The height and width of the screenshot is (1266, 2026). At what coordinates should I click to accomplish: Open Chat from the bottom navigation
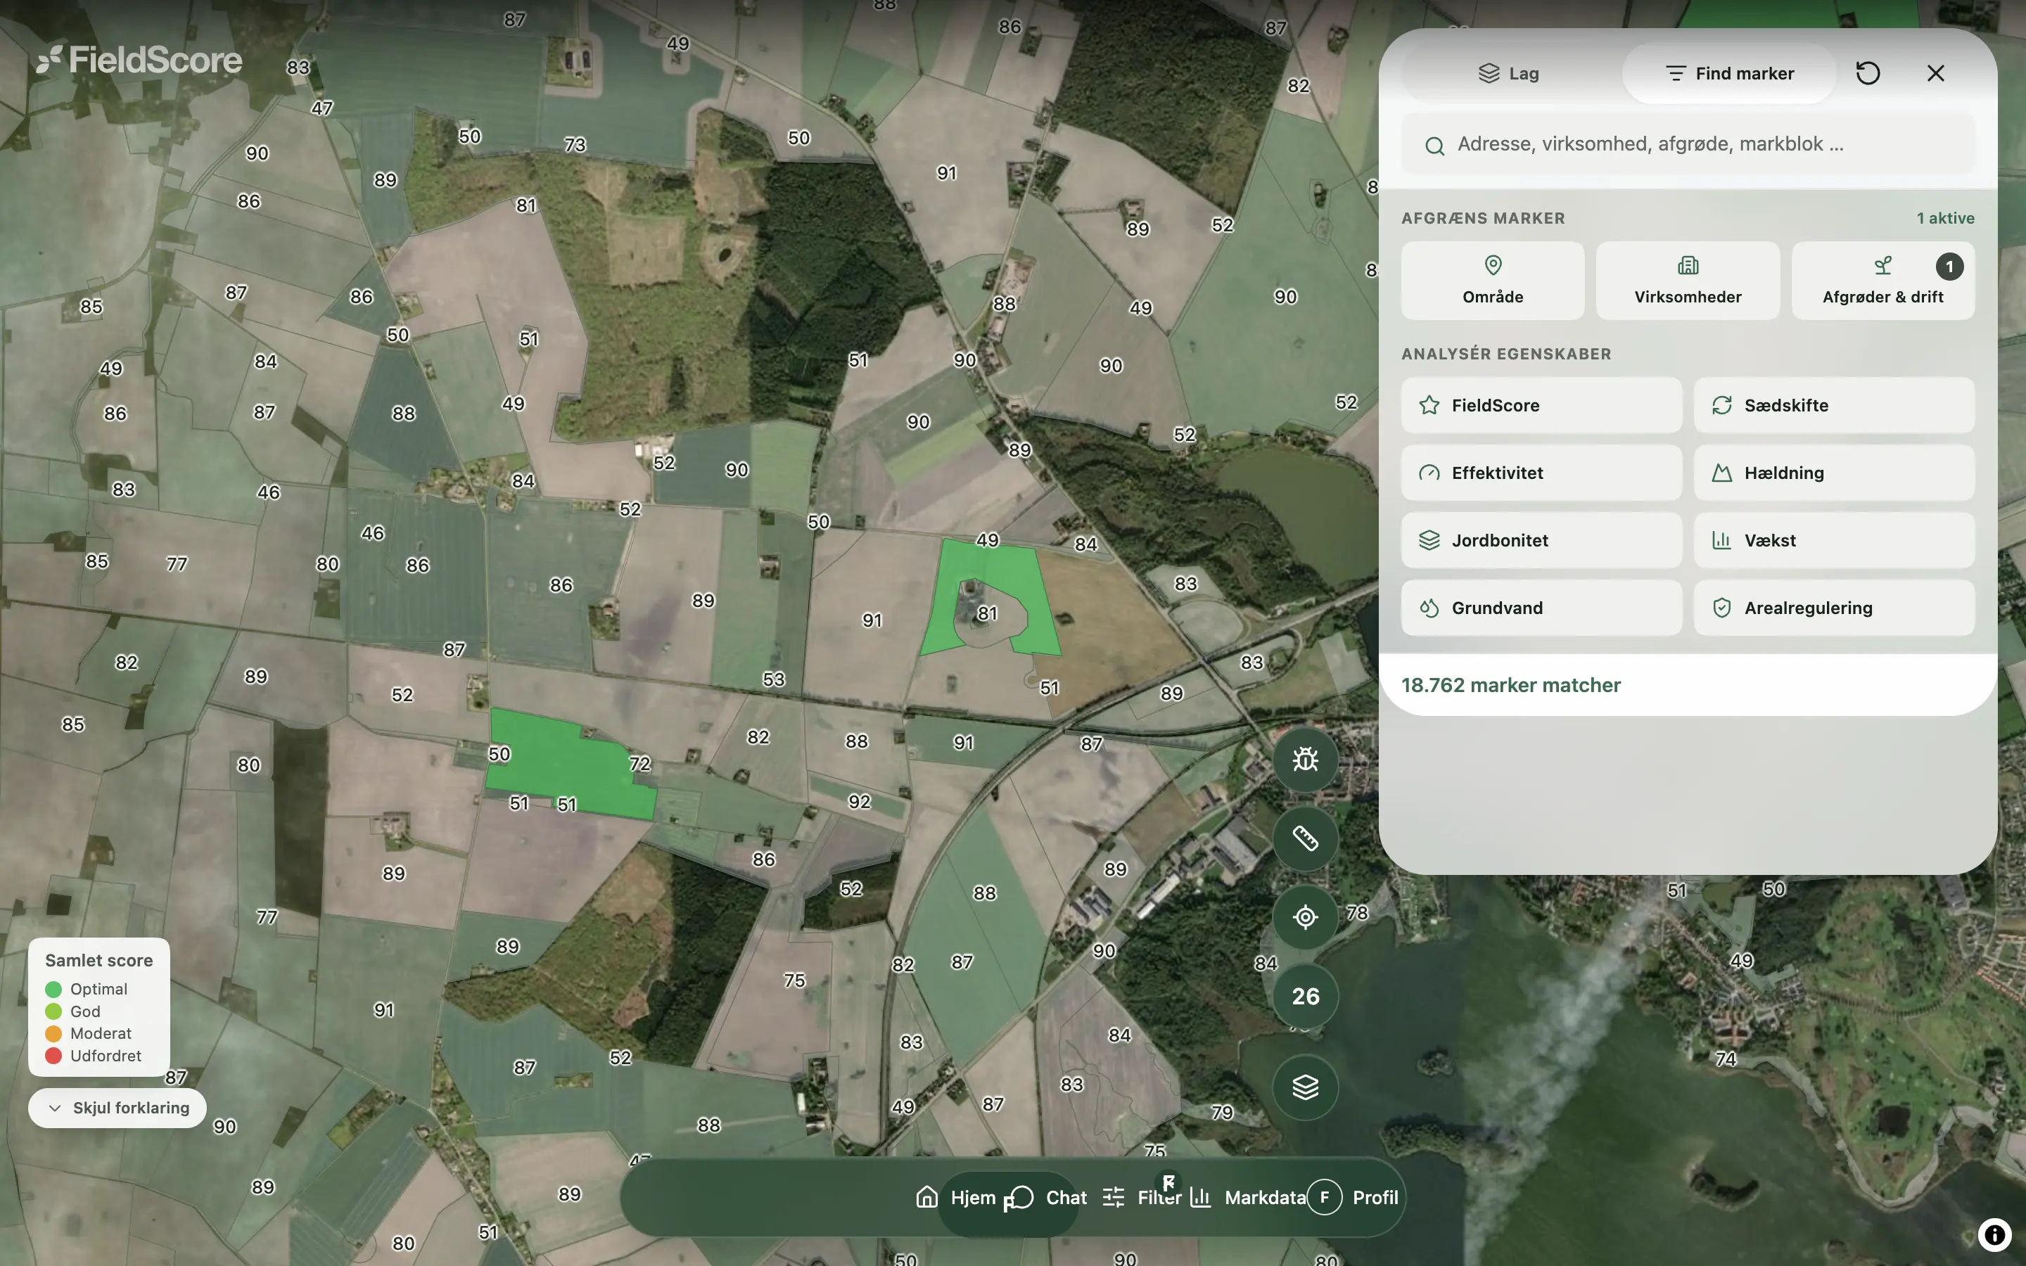click(x=1048, y=1197)
